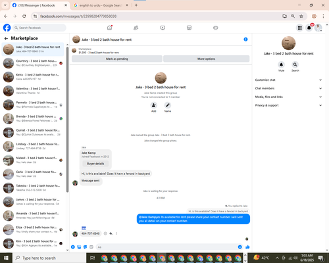
Task: Open the Windows notification center
Action: click(x=321, y=258)
